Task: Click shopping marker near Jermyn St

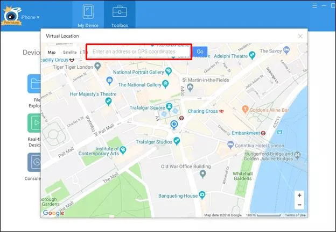Action: (x=109, y=81)
